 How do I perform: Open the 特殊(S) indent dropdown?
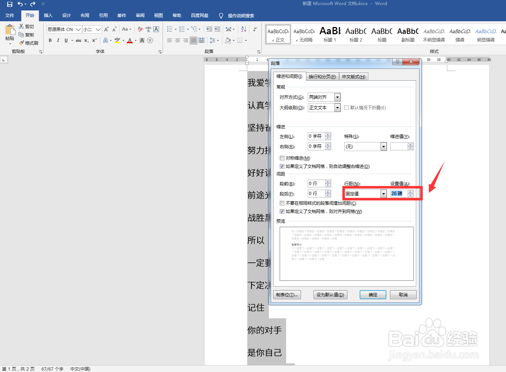pyautogui.click(x=383, y=146)
